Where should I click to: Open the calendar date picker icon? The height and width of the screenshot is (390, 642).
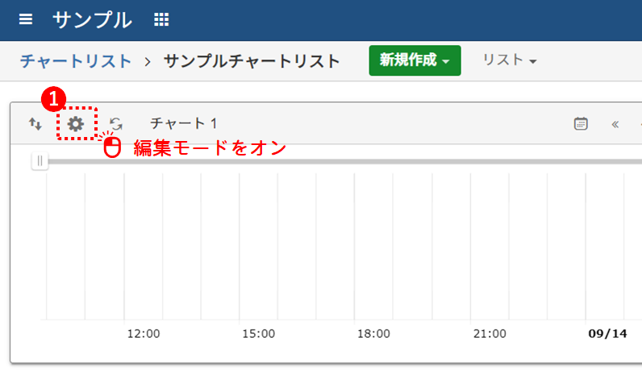[581, 123]
